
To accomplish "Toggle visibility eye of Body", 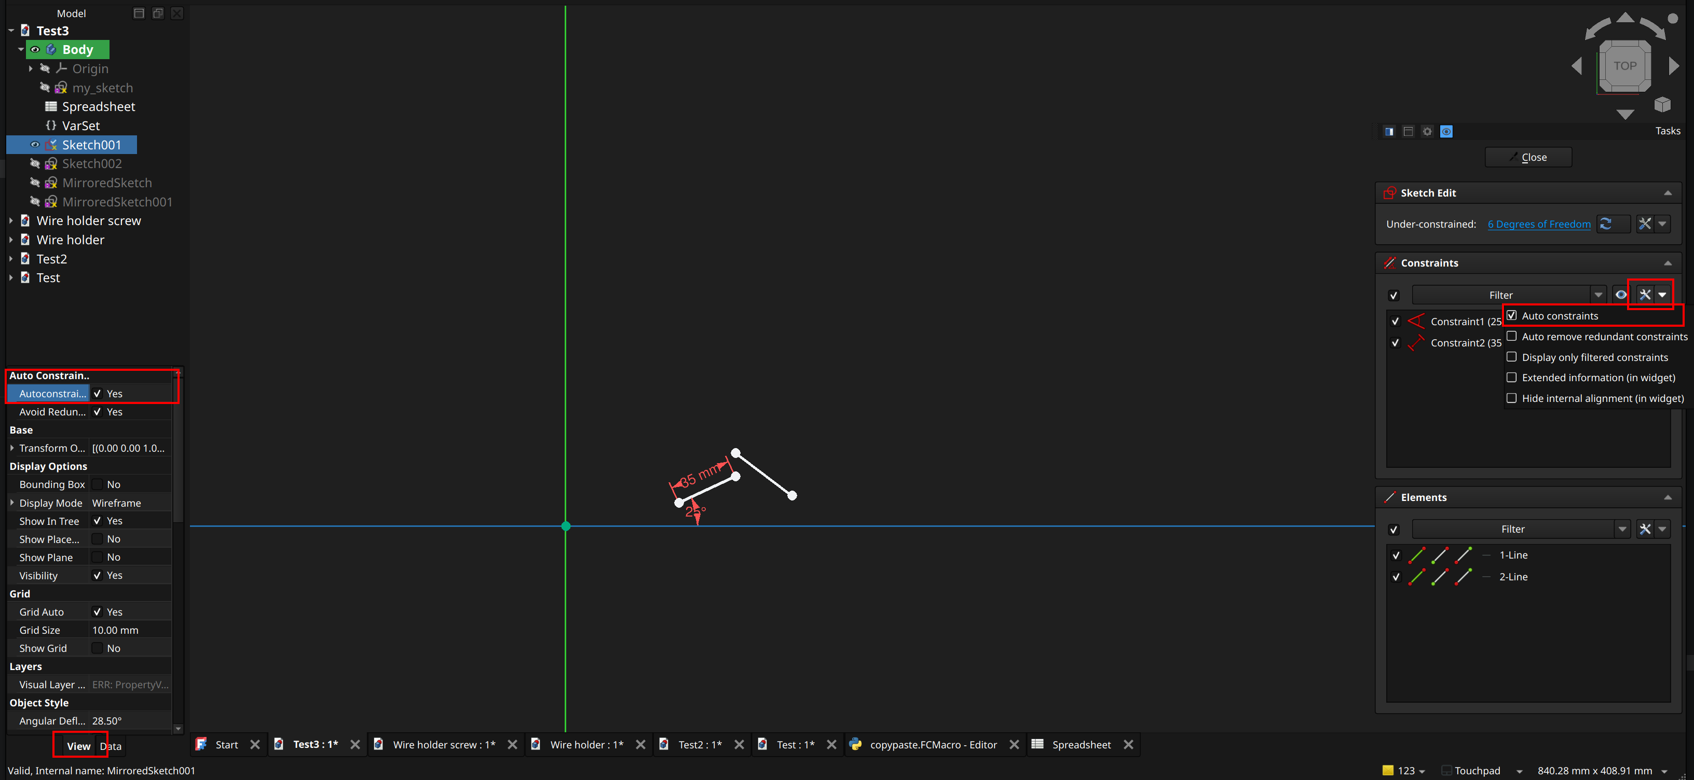I will click(x=35, y=49).
